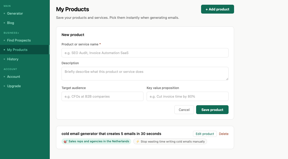Focus the Key value proposition field
The image size is (288, 159).
pyautogui.click(x=187, y=96)
